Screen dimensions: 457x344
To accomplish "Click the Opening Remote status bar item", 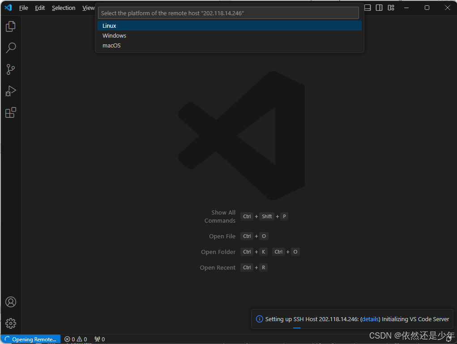I will pos(30,340).
